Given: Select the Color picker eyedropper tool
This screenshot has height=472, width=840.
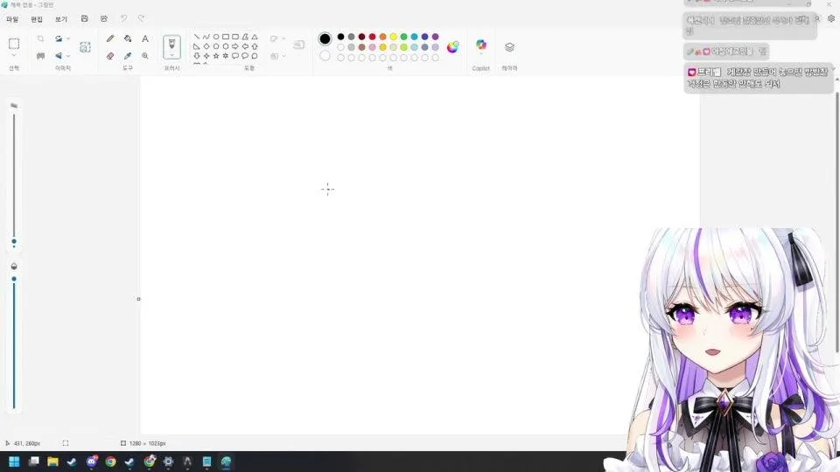Looking at the screenshot, I should tap(128, 56).
